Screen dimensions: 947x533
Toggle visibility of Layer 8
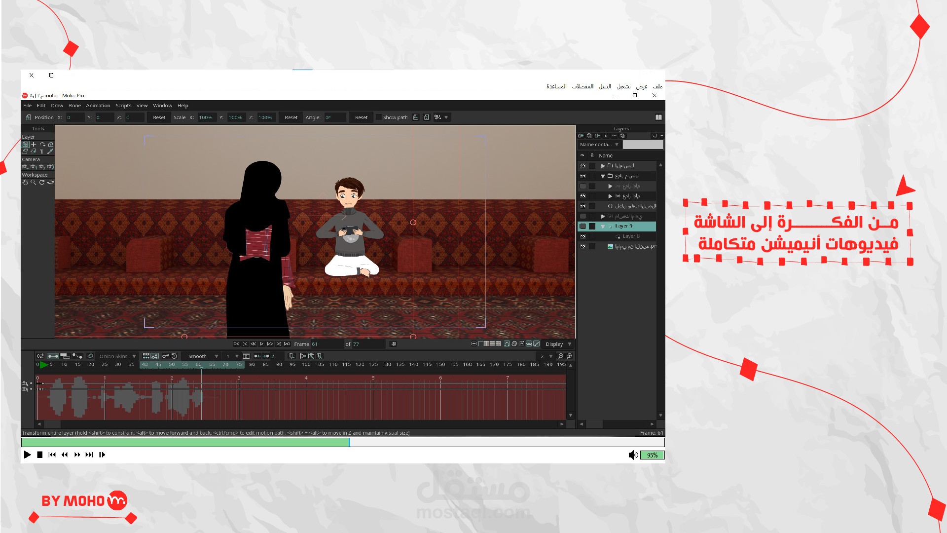point(583,236)
